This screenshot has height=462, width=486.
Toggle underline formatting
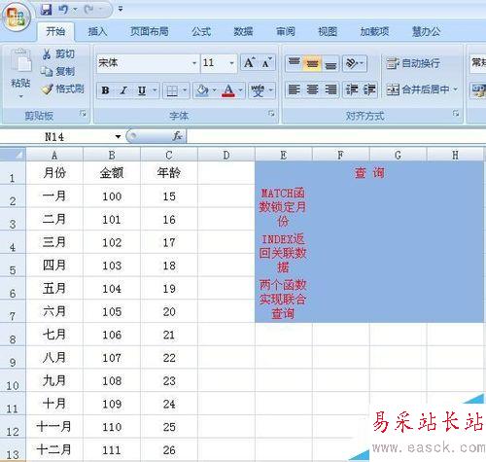(x=142, y=90)
